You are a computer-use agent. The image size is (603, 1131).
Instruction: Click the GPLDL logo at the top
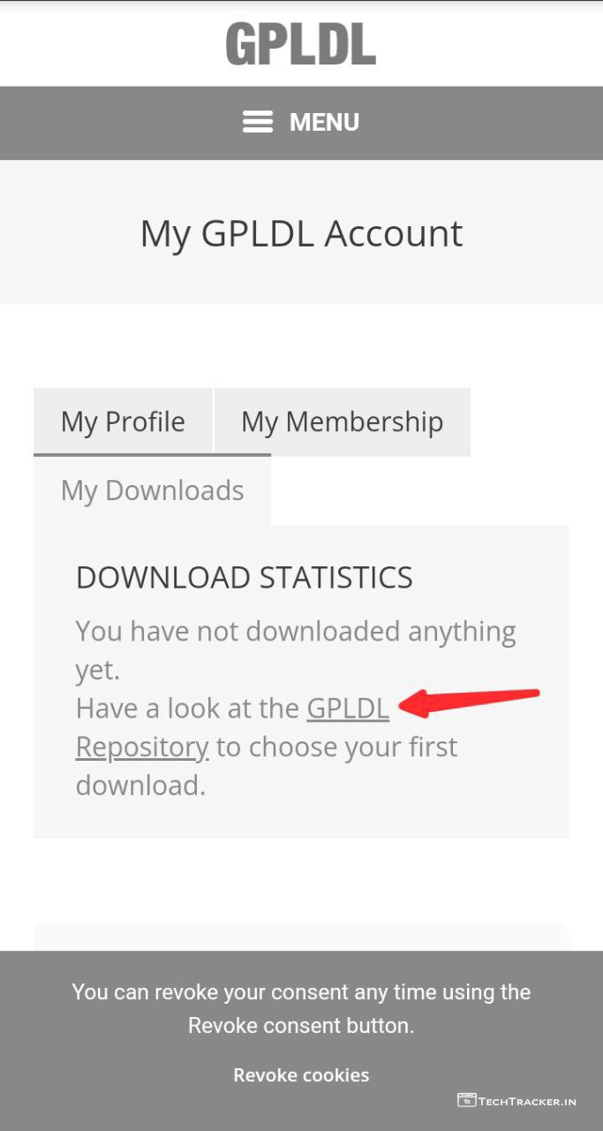(301, 44)
